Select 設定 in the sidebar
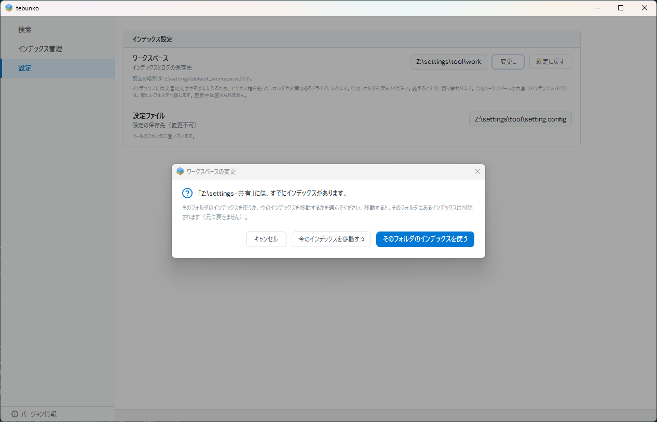 [x=58, y=68]
